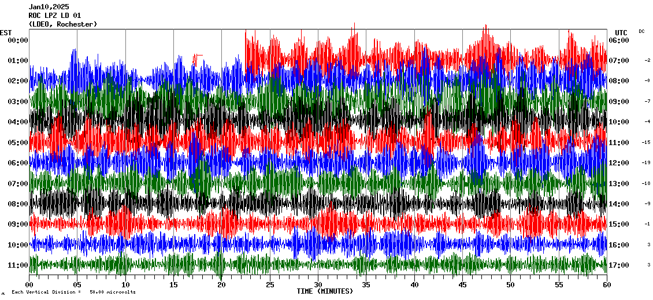Click the EST axis heading
Screen dimensions: 653x300
click(6, 32)
